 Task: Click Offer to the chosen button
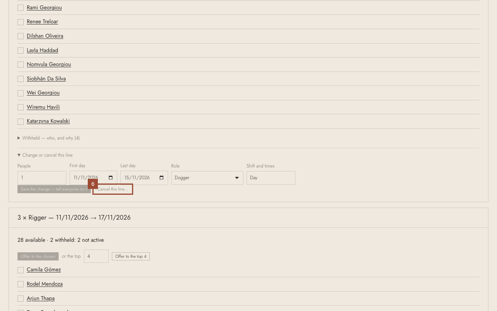(38, 257)
